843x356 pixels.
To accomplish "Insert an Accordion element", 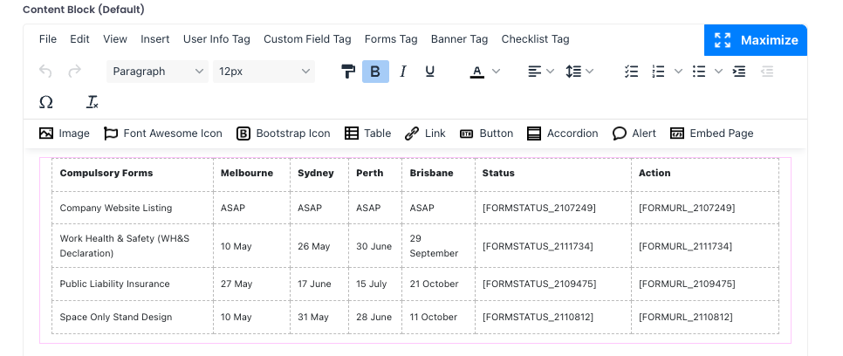I will [x=563, y=133].
